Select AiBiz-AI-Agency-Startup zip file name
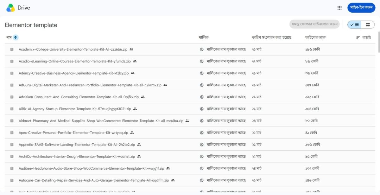The width and height of the screenshot is (380, 195). coord(75,109)
